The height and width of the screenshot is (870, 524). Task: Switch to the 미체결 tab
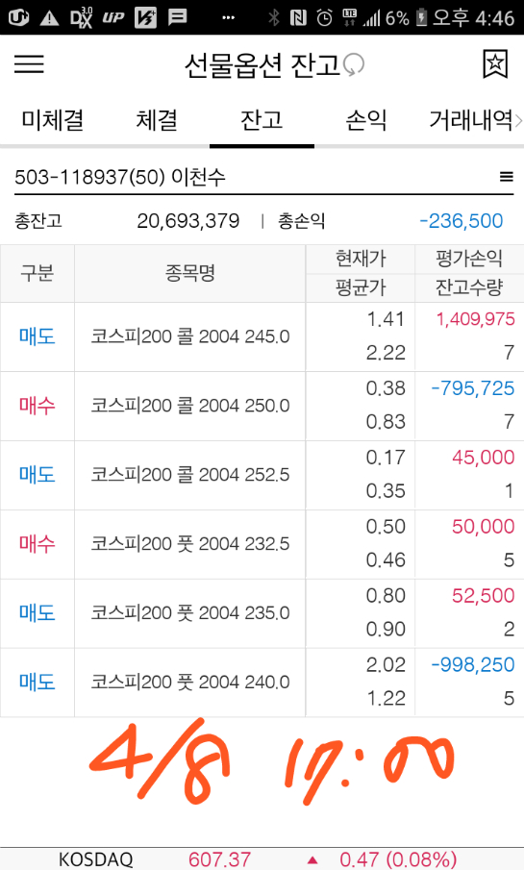click(x=52, y=120)
